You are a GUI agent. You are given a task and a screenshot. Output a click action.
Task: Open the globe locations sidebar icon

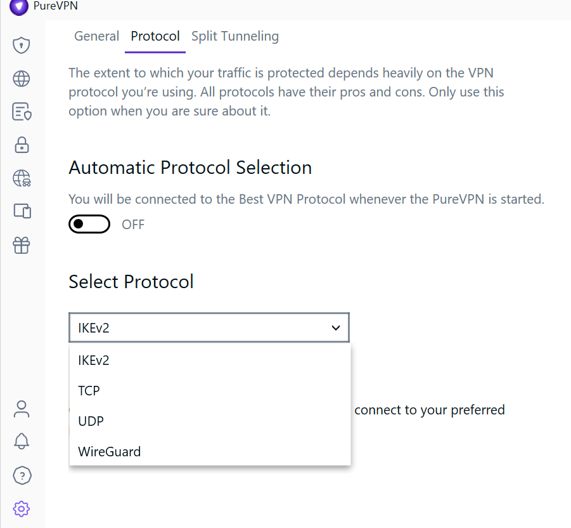[22, 79]
